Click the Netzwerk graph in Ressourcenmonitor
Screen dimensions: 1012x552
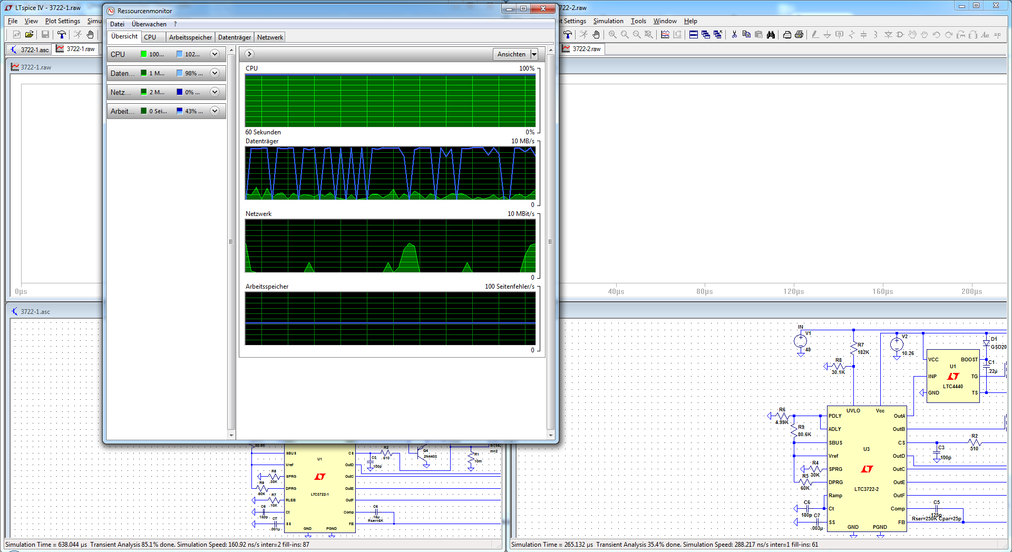[390, 246]
